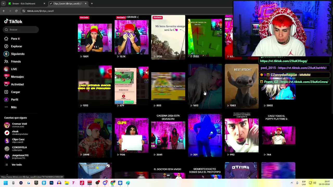Open video 'Mi letra favorita' 5130 views
The height and width of the screenshot is (187, 333).
coord(168,37)
